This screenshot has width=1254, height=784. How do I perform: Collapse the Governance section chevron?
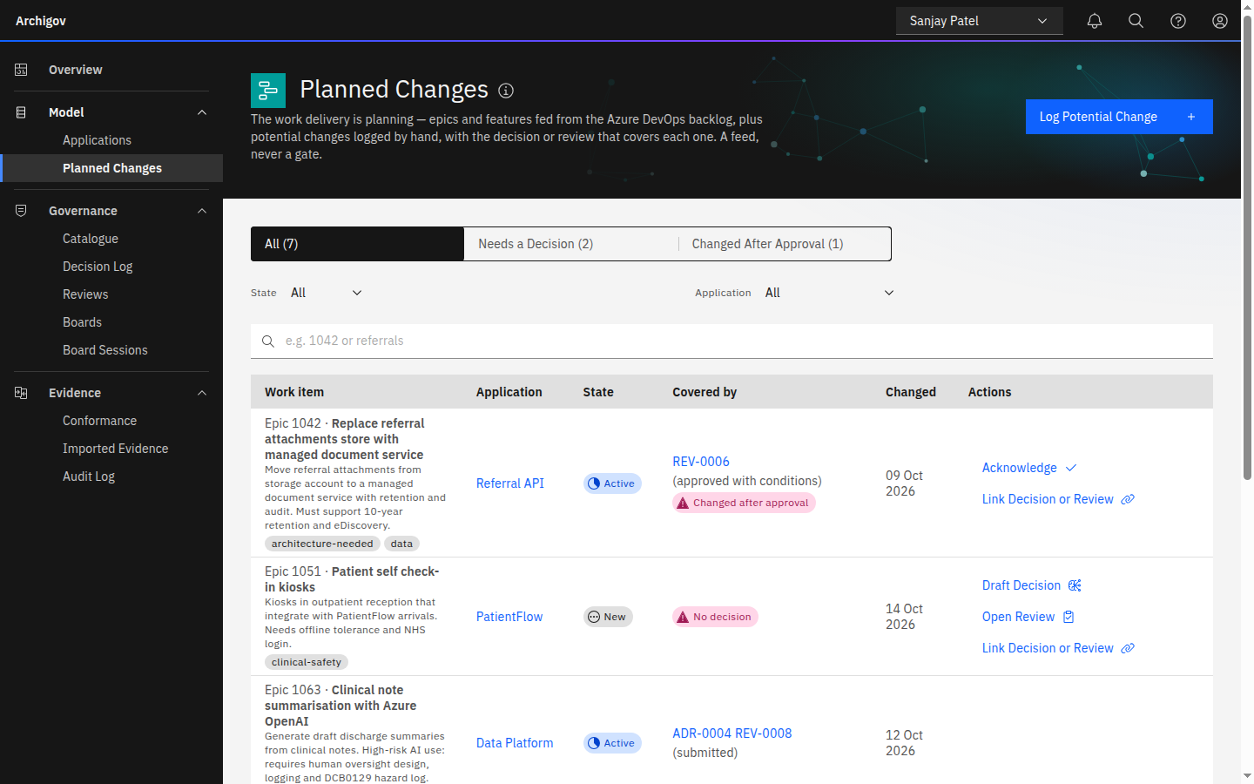click(x=202, y=211)
